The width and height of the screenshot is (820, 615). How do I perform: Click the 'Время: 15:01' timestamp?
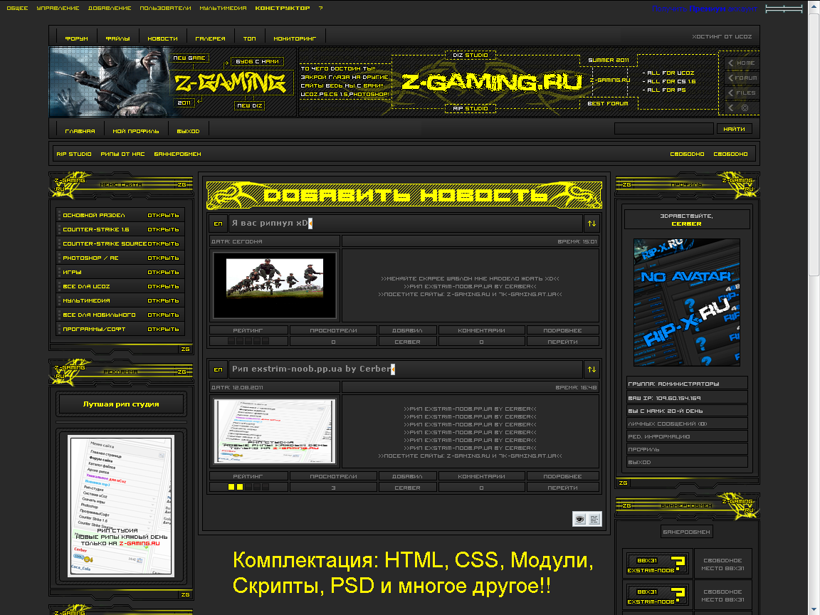click(577, 241)
